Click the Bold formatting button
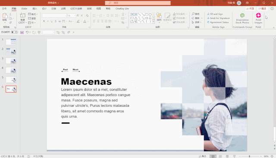This screenshot has width=276, height=158. point(44,21)
